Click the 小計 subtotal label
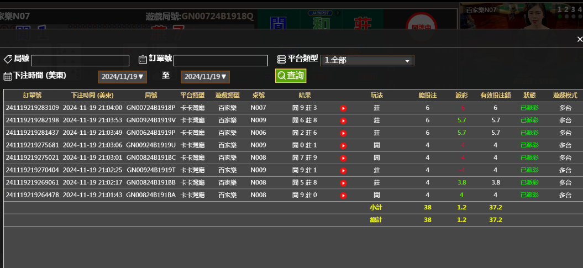The image size is (583, 268). point(376,207)
